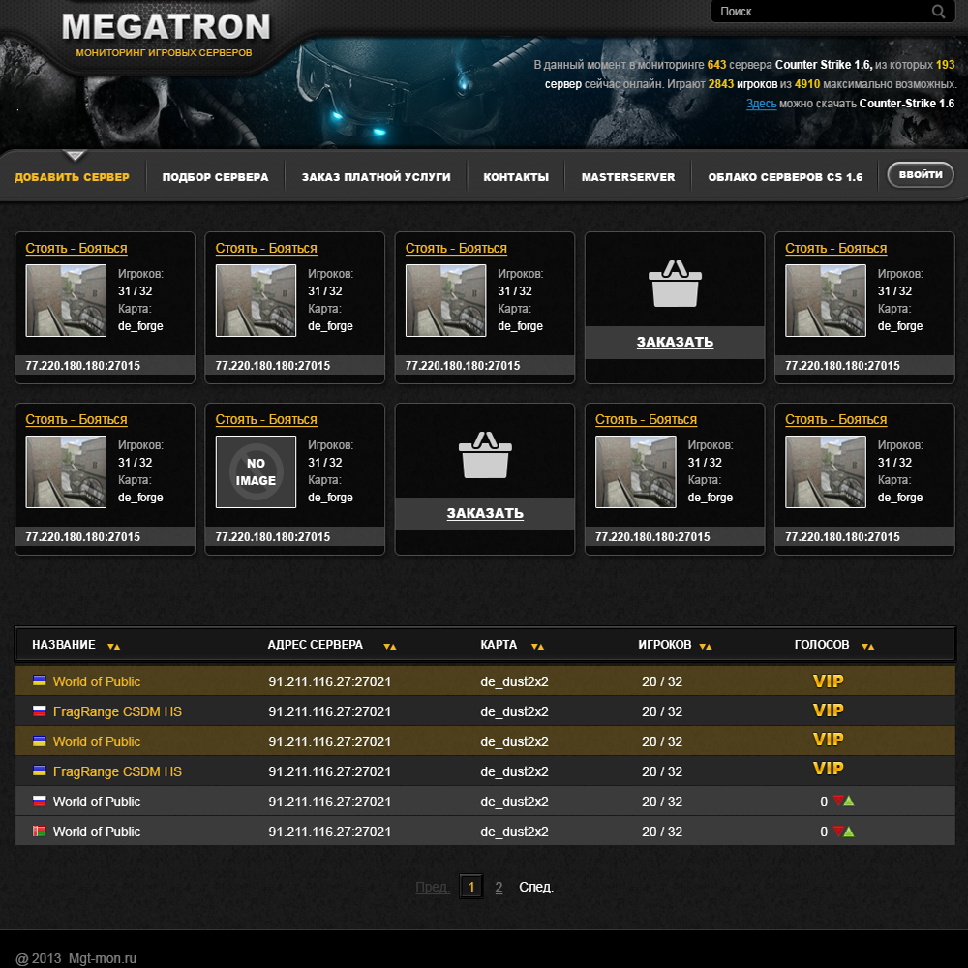Click de_dust2x2 in Russian-flag FragRange row
The height and width of the screenshot is (968, 968).
[x=514, y=711]
